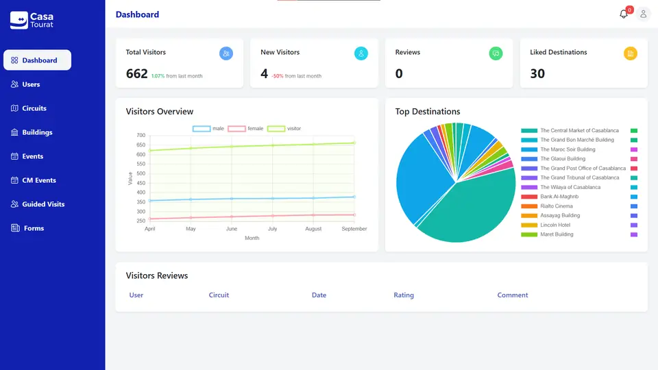This screenshot has height=370, width=658.
Task: Click the New Visitors teal icon
Action: (361, 53)
